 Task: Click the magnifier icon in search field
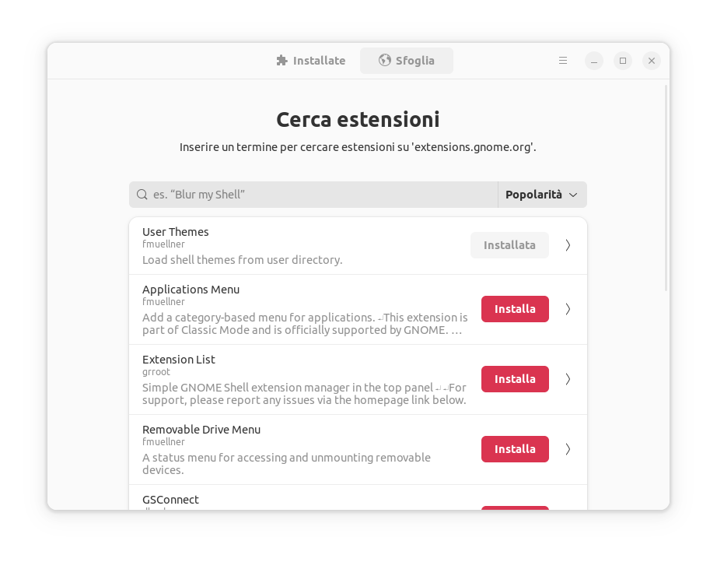point(142,195)
